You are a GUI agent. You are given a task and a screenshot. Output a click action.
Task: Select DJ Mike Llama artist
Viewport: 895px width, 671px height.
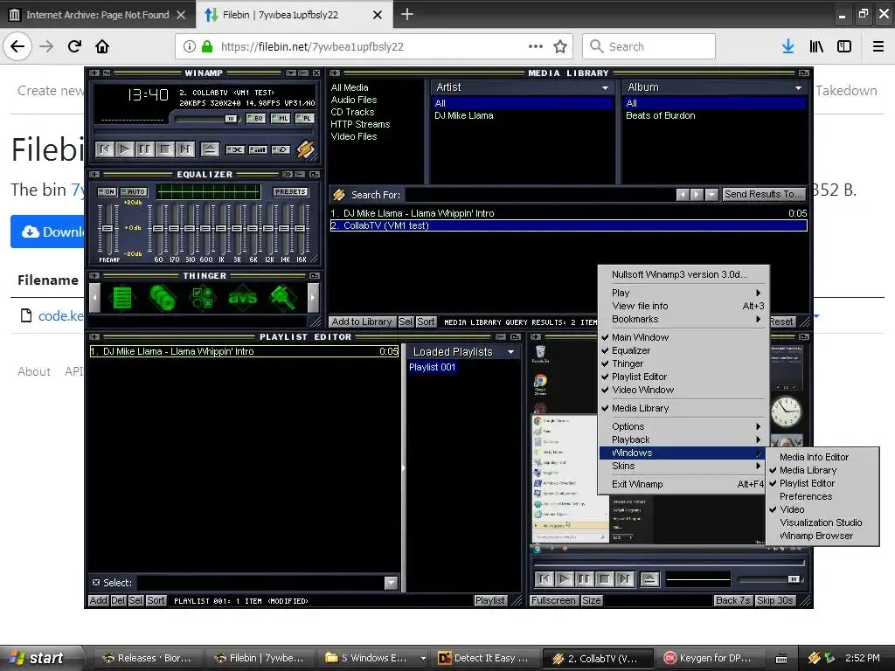coord(464,115)
